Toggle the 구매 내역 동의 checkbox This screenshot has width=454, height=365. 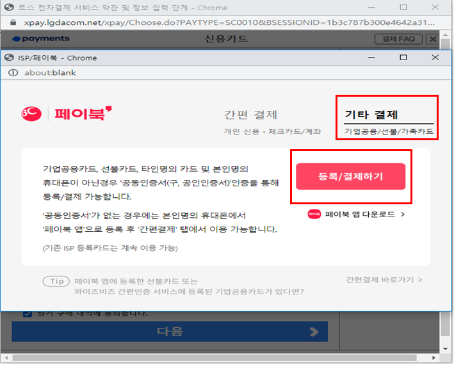coord(28,314)
